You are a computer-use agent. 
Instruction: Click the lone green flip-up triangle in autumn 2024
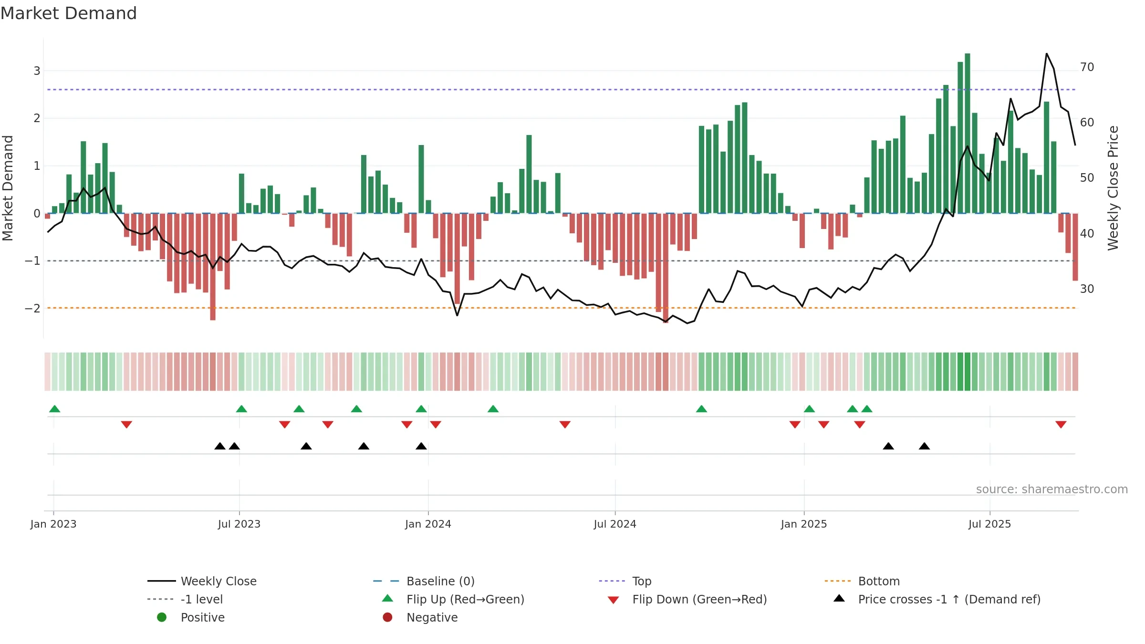coord(701,409)
